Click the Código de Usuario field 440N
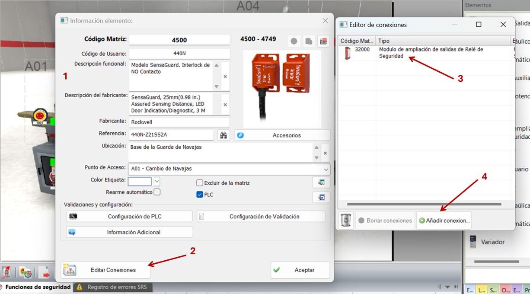Screen dimensions: 530x294 click(179, 54)
